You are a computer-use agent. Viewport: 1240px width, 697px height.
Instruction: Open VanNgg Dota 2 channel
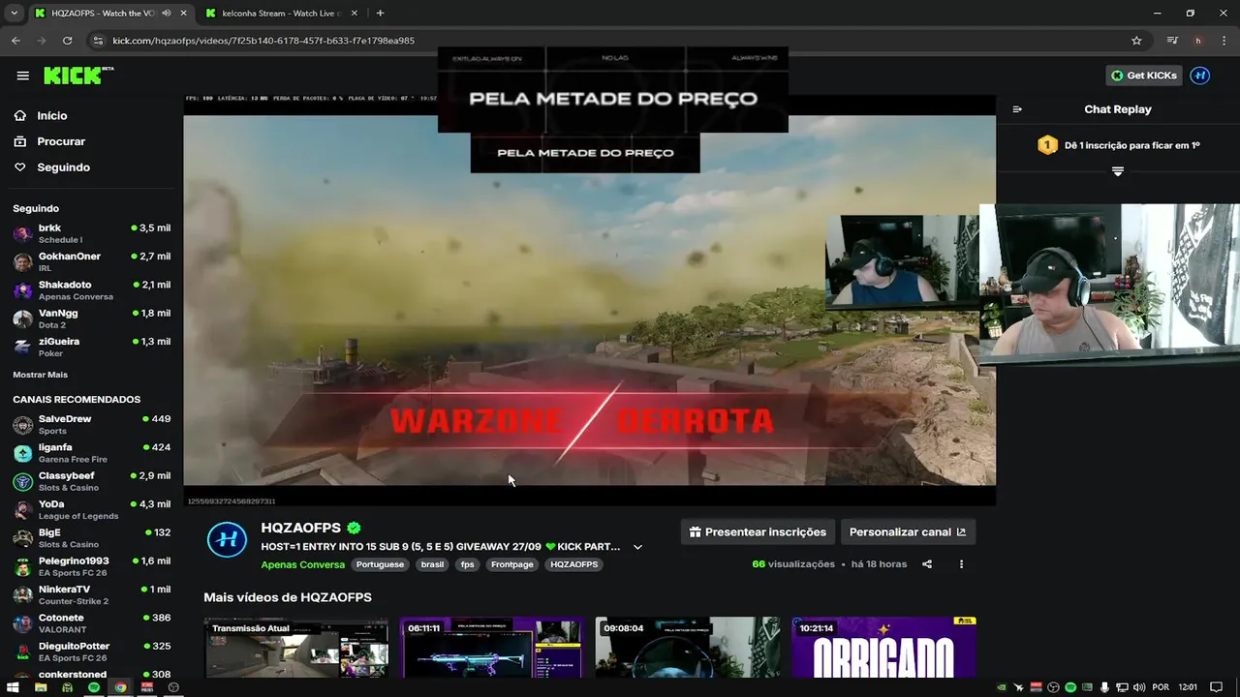(x=91, y=318)
